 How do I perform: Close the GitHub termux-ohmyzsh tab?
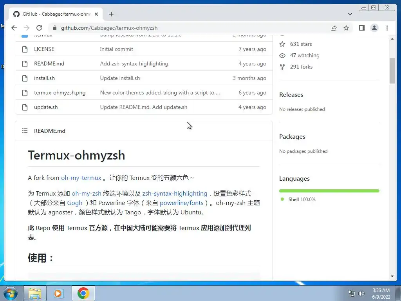pos(96,14)
